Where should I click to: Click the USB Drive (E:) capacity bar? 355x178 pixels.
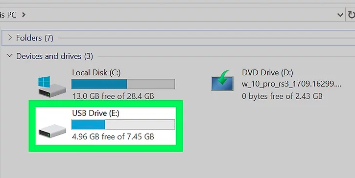123,124
